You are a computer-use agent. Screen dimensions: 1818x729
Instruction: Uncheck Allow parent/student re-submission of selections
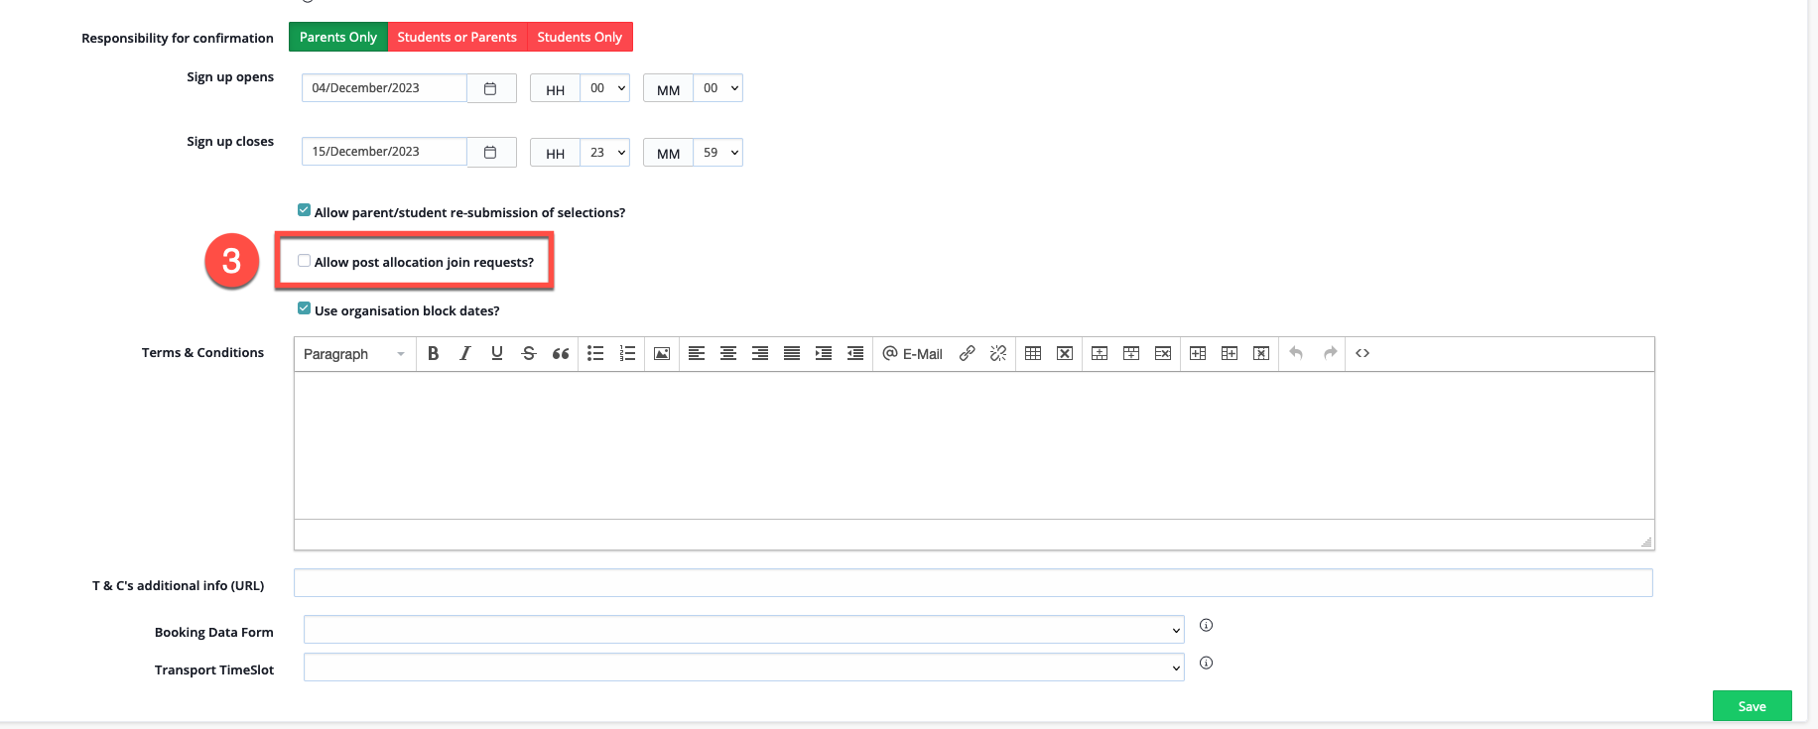click(x=305, y=210)
